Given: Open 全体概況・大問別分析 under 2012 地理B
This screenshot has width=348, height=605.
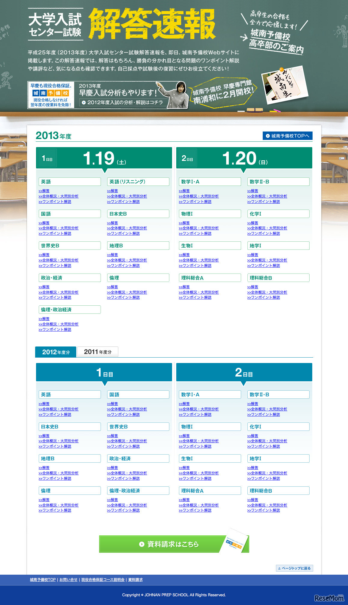Looking at the screenshot, I should (x=58, y=473).
